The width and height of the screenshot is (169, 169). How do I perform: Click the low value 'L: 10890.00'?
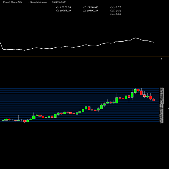[x=91, y=10]
